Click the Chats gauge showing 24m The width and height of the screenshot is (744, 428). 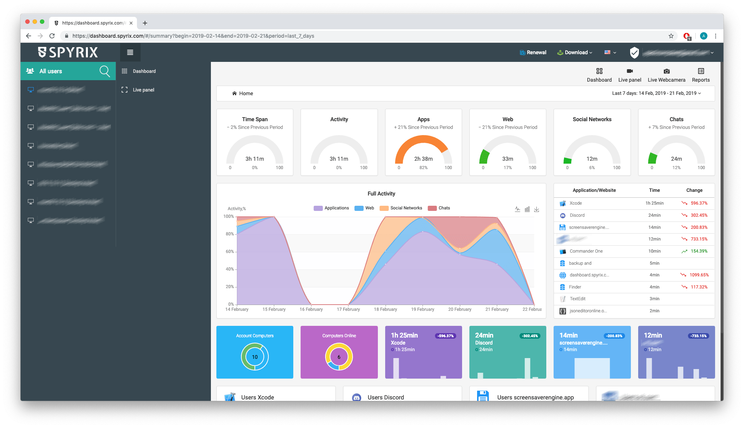click(676, 150)
